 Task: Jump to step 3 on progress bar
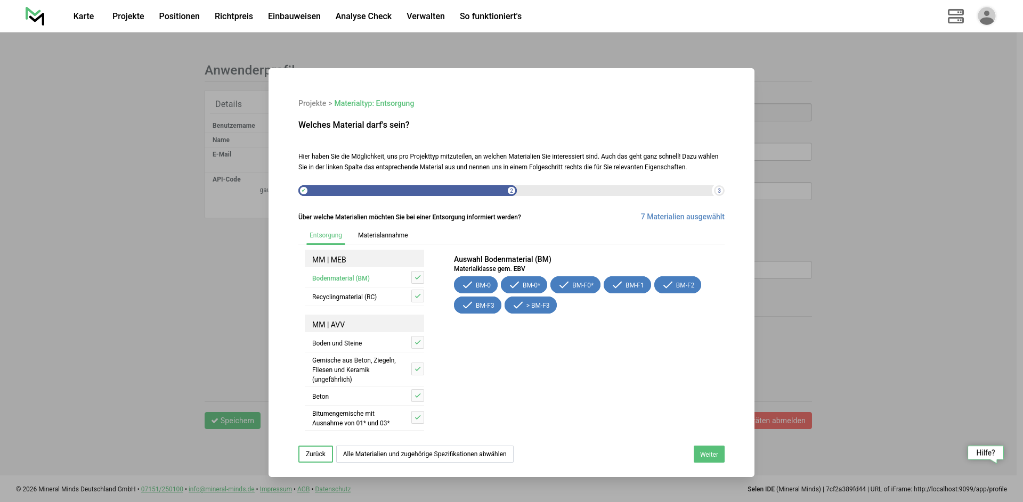719,191
